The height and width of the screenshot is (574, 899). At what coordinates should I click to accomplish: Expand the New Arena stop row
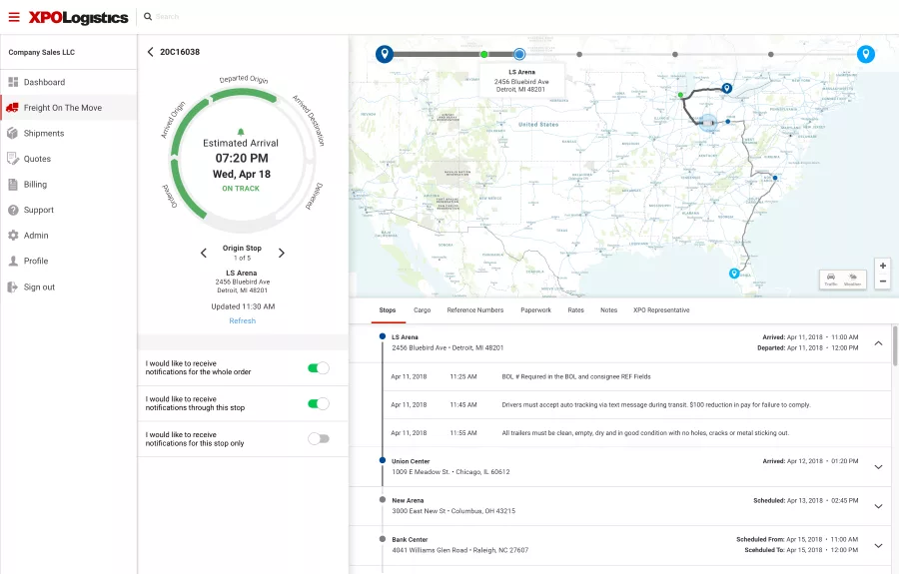878,506
